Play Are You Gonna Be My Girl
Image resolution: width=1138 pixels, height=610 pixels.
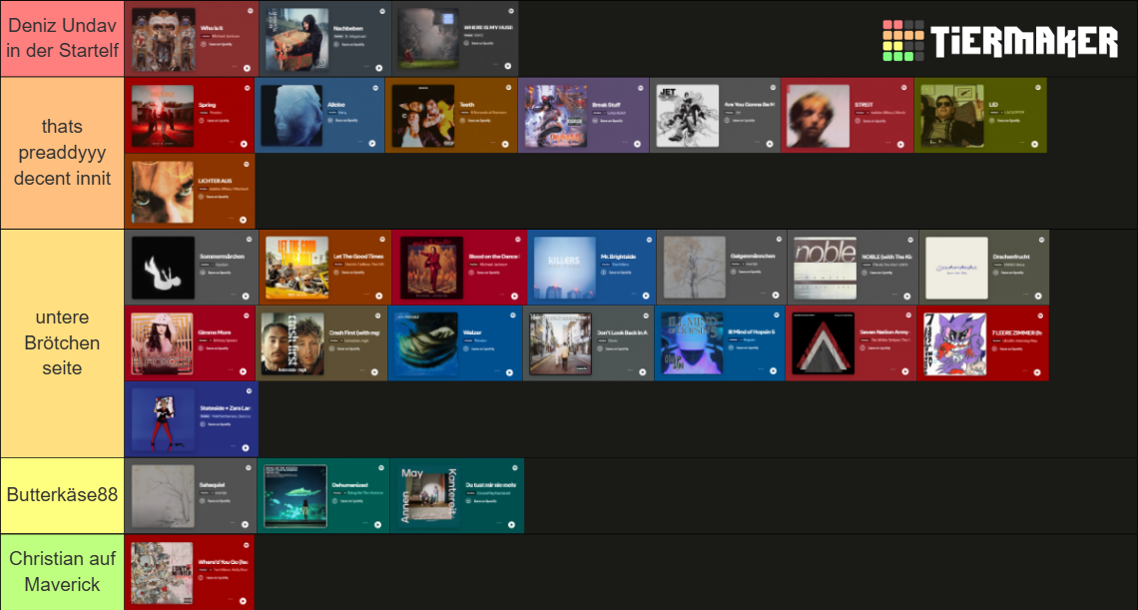(x=770, y=144)
